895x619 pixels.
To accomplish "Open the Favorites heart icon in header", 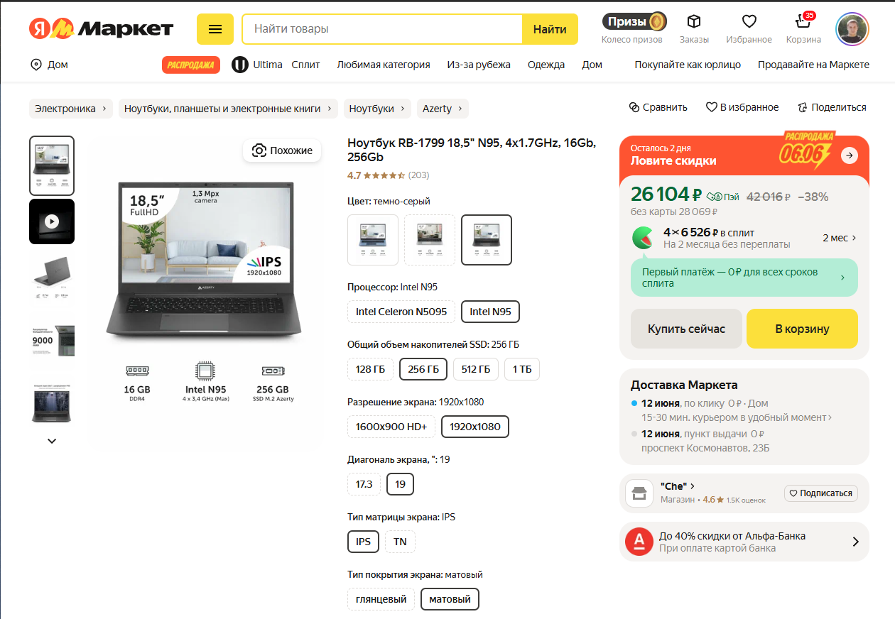I will coord(749,21).
